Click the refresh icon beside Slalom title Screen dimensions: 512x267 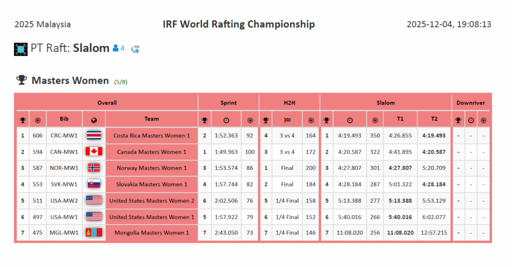click(135, 48)
